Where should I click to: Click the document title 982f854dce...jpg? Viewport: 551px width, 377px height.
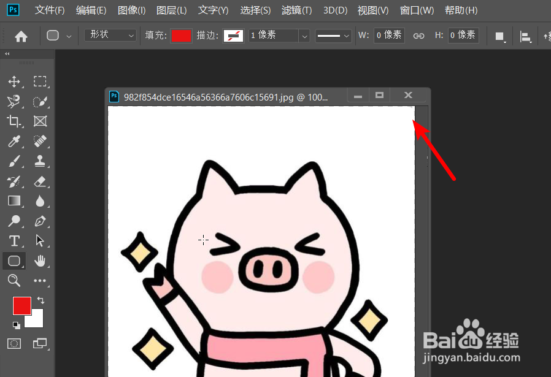click(226, 97)
